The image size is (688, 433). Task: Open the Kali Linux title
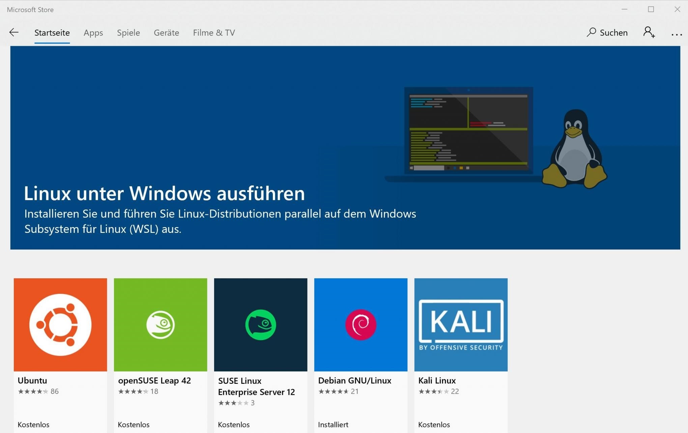437,380
